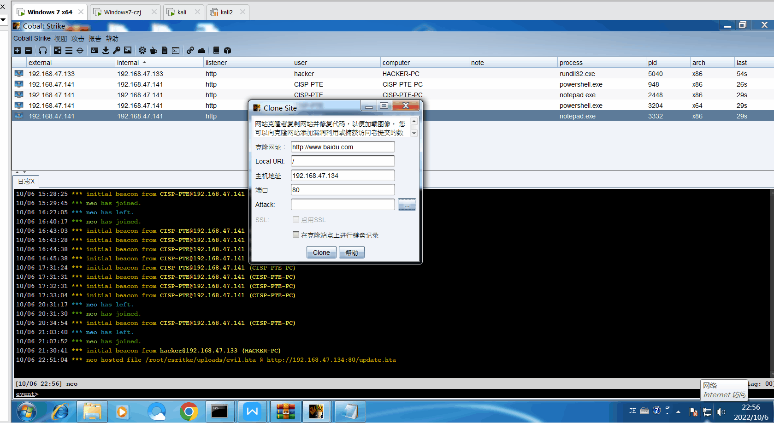774x423 pixels.
Task: Click the disconnect minus toolbar icon
Action: coord(28,51)
